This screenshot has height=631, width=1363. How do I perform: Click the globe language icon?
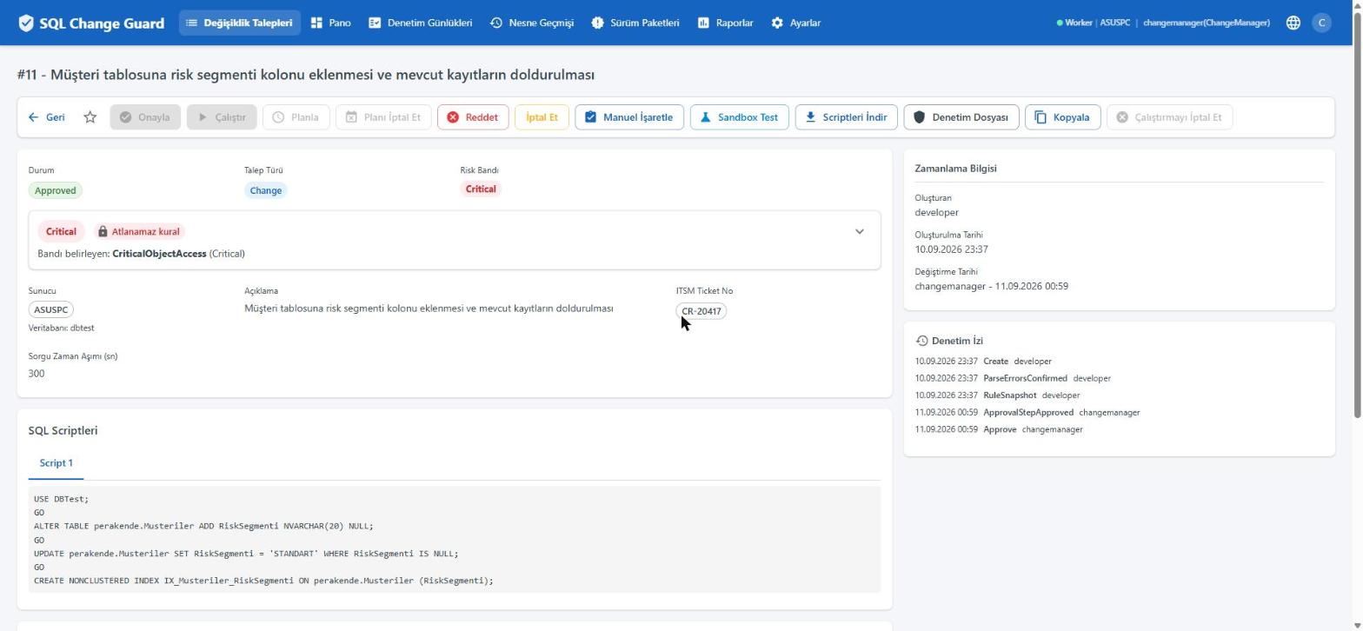(1293, 23)
